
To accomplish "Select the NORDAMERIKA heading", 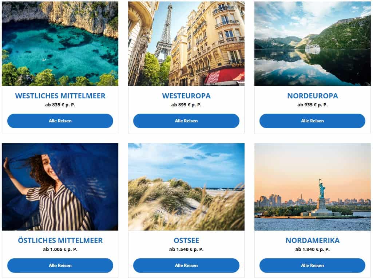I will (313, 240).
